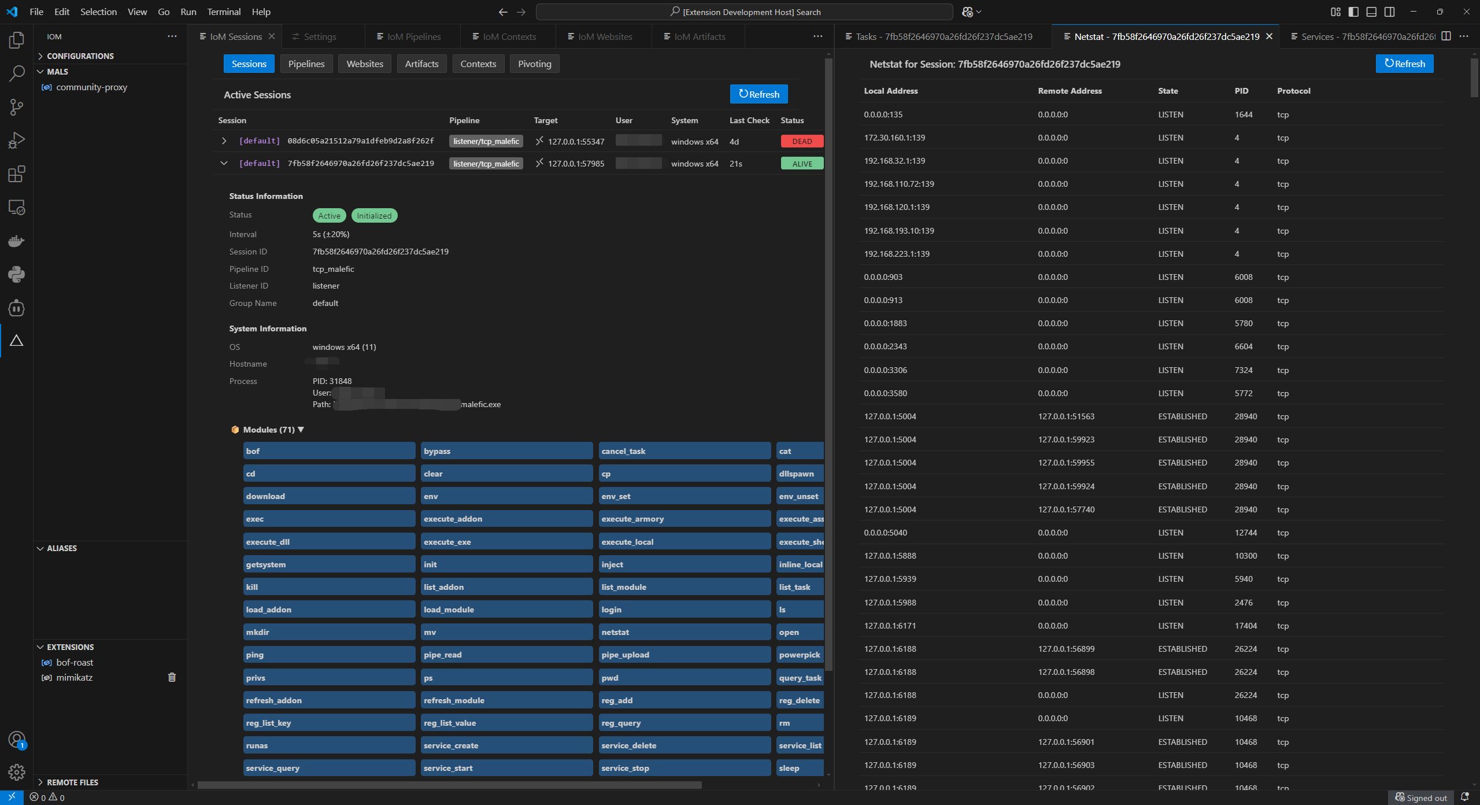Delete the mimikatz extension using the trash icon
Screen dimensions: 1480x805
[x=172, y=677]
